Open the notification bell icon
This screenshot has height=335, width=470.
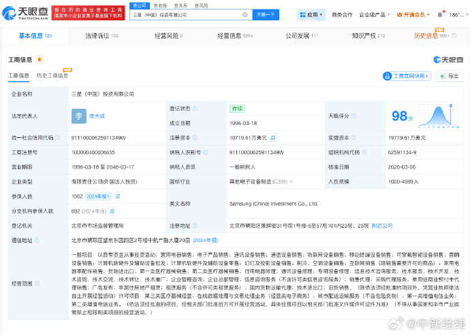point(440,15)
